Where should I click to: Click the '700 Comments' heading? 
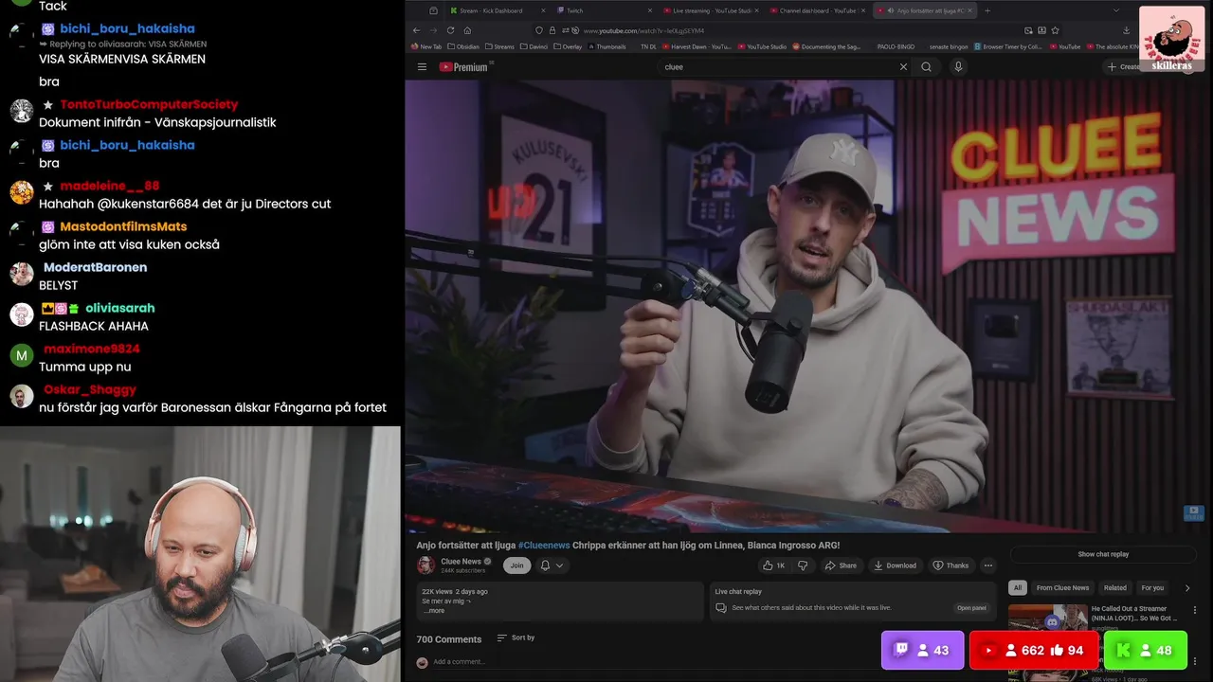(x=449, y=639)
